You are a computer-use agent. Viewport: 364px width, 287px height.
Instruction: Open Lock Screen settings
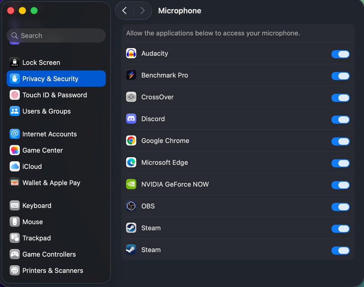pos(56,62)
